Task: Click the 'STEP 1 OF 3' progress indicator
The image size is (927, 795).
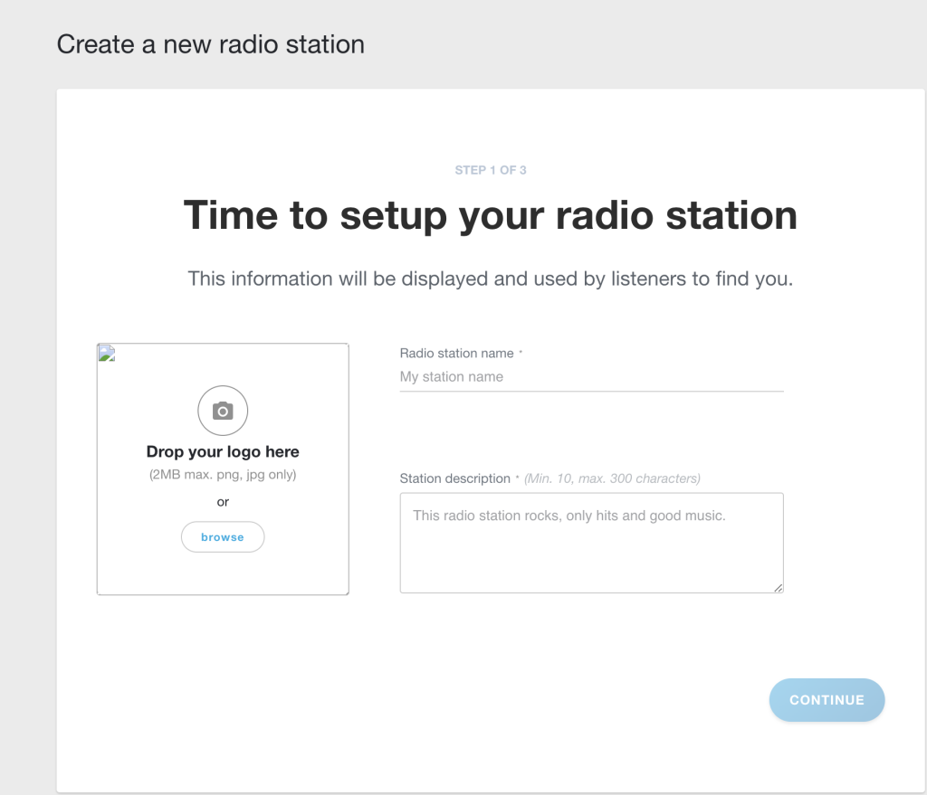Action: tap(490, 169)
